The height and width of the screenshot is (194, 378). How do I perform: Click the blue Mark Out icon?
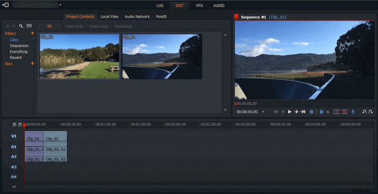(x=321, y=112)
